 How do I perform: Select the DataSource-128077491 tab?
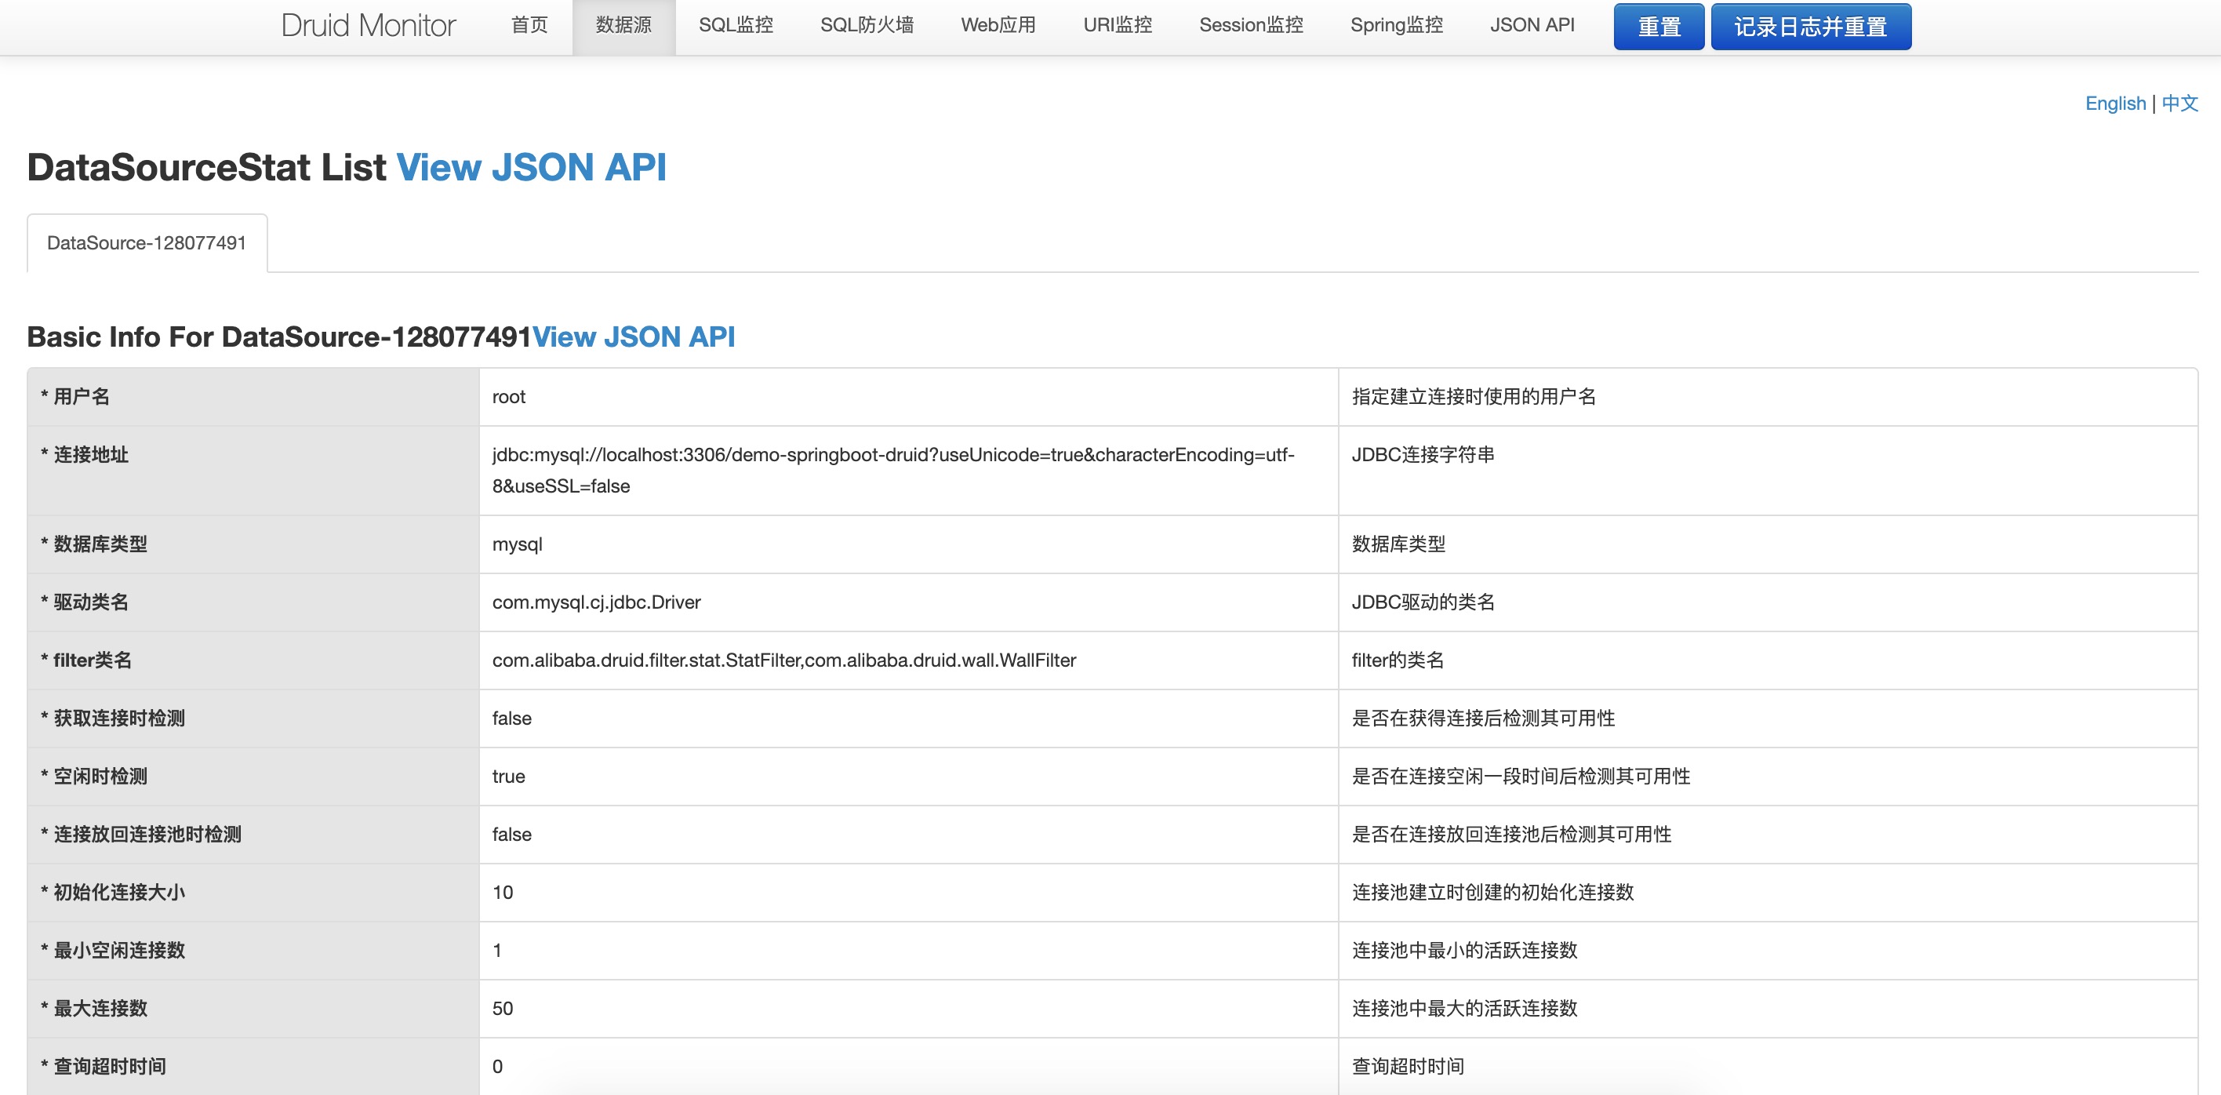coord(147,243)
